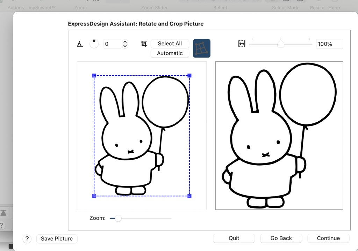This screenshot has width=358, height=251.
Task: Increase rotation angle with stepper up arrow
Action: (125, 42)
